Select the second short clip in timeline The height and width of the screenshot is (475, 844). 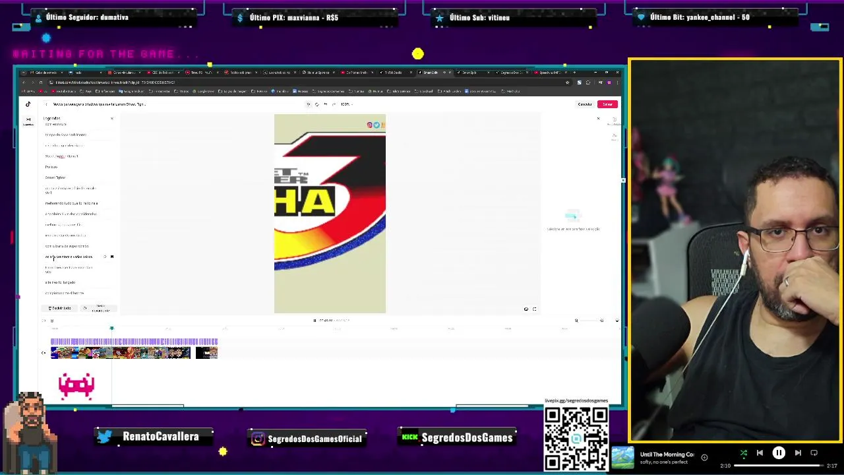206,353
